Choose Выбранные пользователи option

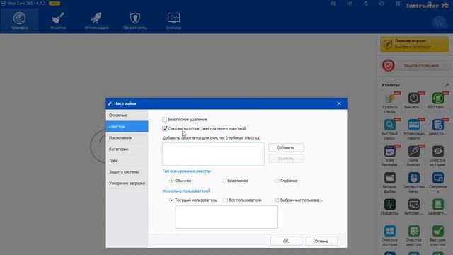(x=277, y=200)
